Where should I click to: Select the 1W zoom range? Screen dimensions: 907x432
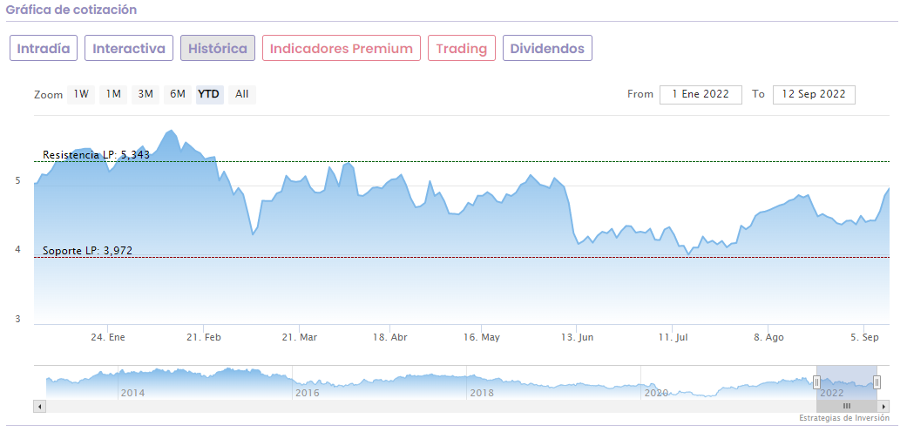click(x=81, y=94)
